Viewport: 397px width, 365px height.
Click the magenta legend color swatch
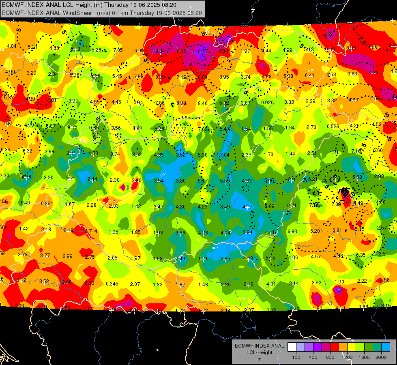326,347
